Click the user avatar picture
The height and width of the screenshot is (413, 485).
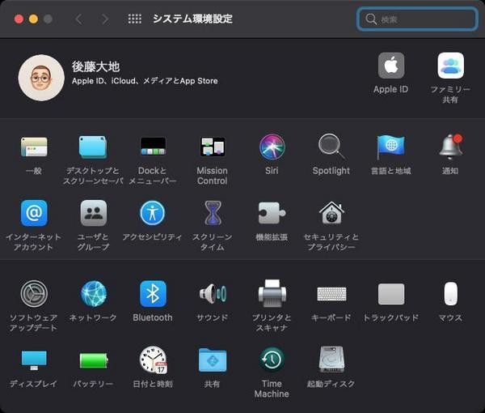[41, 78]
